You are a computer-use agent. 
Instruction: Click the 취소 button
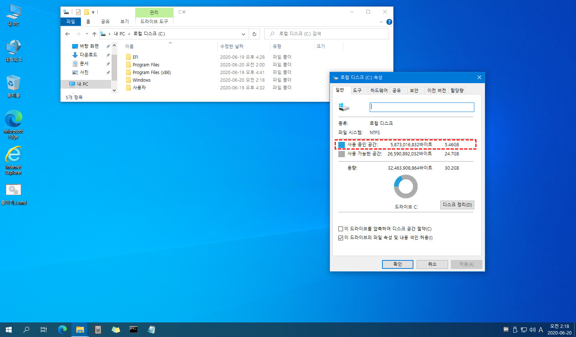(432, 264)
